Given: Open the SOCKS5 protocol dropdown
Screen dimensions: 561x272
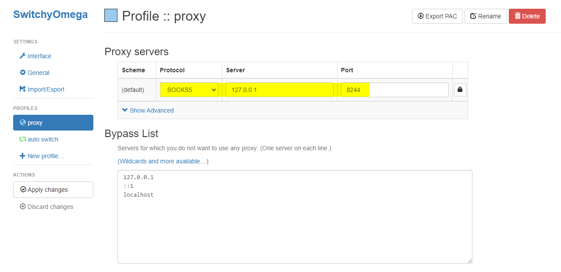Looking at the screenshot, I should tap(189, 90).
